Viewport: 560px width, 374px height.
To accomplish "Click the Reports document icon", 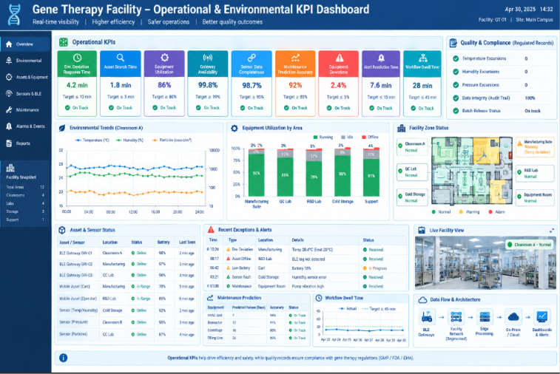I will pos(9,143).
